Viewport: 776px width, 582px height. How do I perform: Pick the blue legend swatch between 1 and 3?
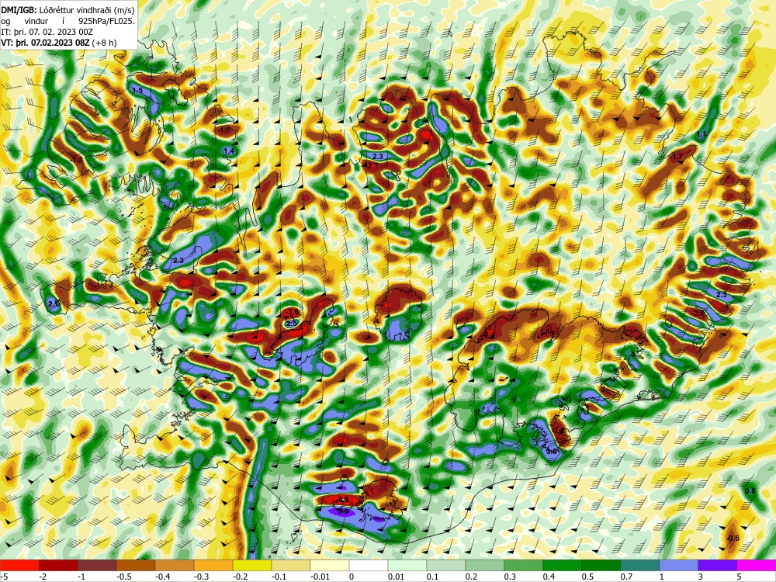pos(678,565)
